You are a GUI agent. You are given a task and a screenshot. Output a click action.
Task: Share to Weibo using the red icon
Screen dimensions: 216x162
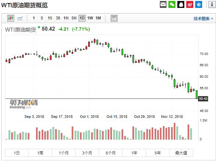pos(190,5)
